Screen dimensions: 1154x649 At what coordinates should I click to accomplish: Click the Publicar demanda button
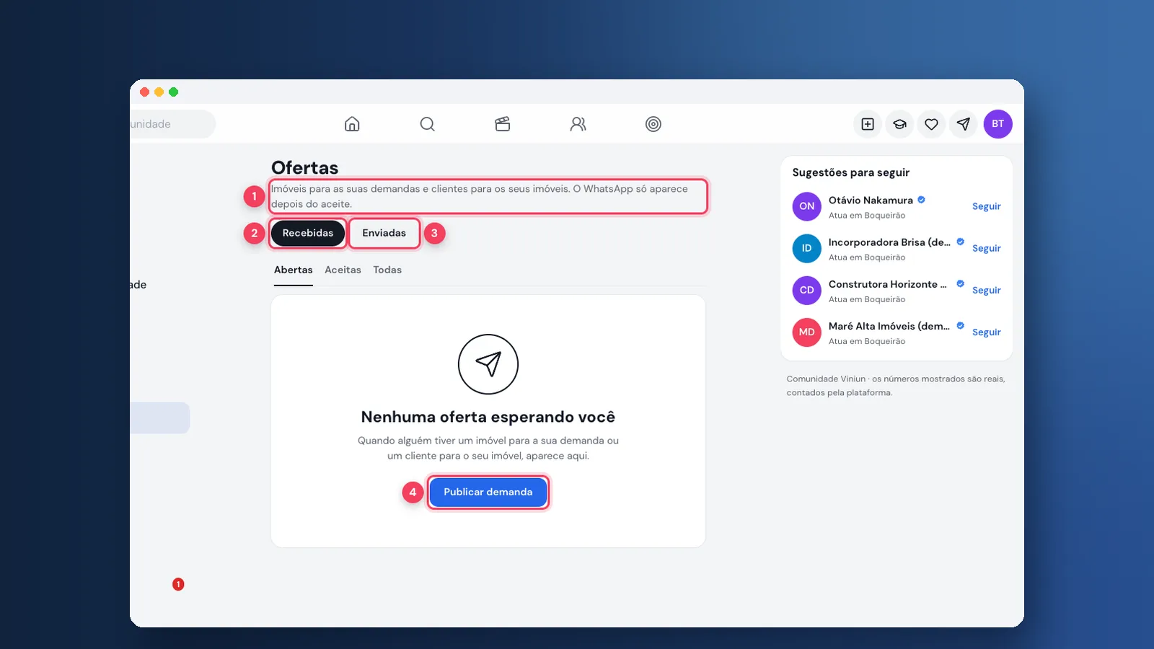[x=488, y=492]
